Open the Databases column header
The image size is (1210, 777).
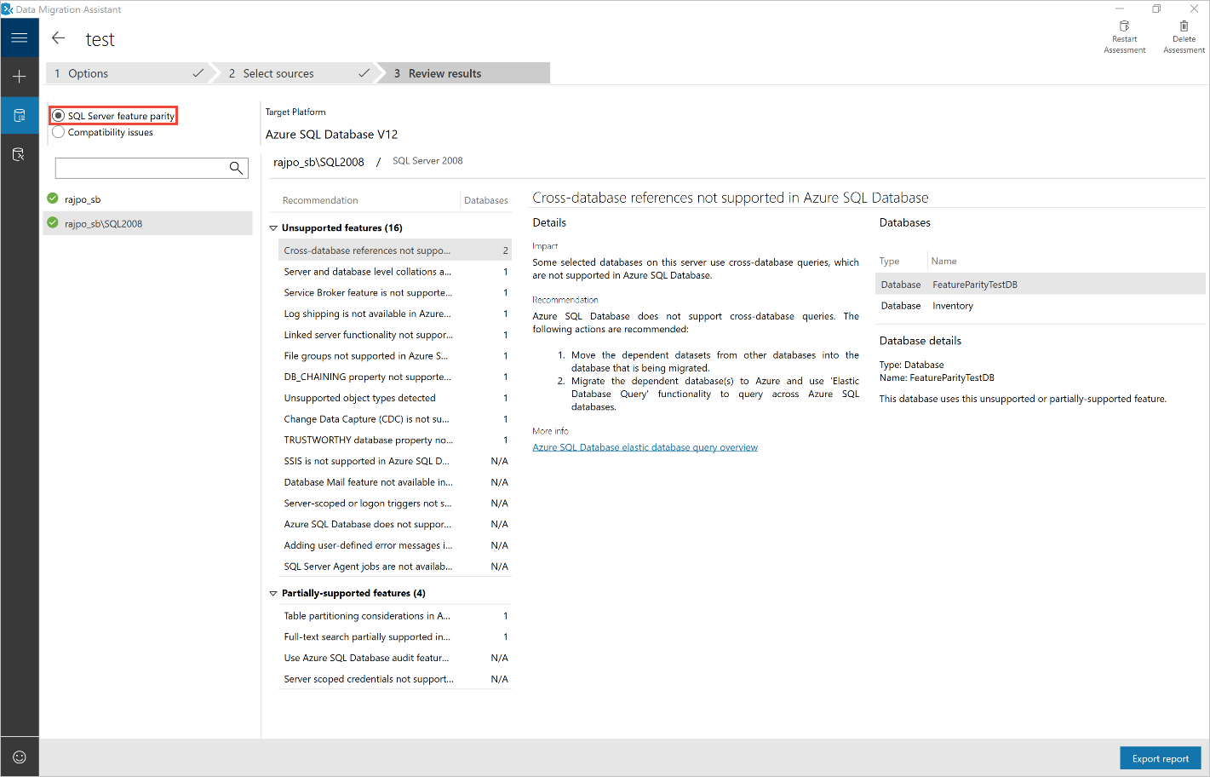(486, 199)
